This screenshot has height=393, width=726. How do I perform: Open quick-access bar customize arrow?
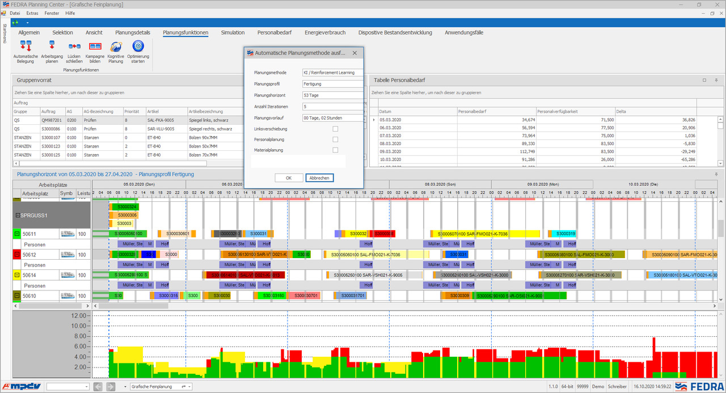point(27,22)
